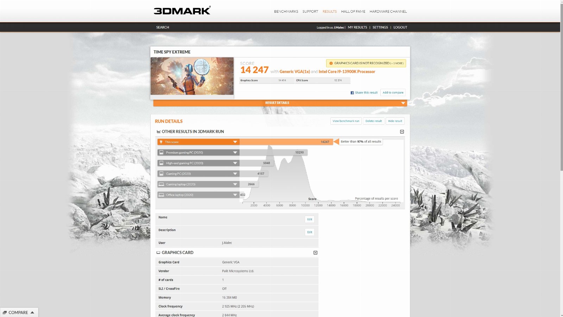The height and width of the screenshot is (317, 563).
Task: Click the Facebook share icon
Action: click(352, 93)
